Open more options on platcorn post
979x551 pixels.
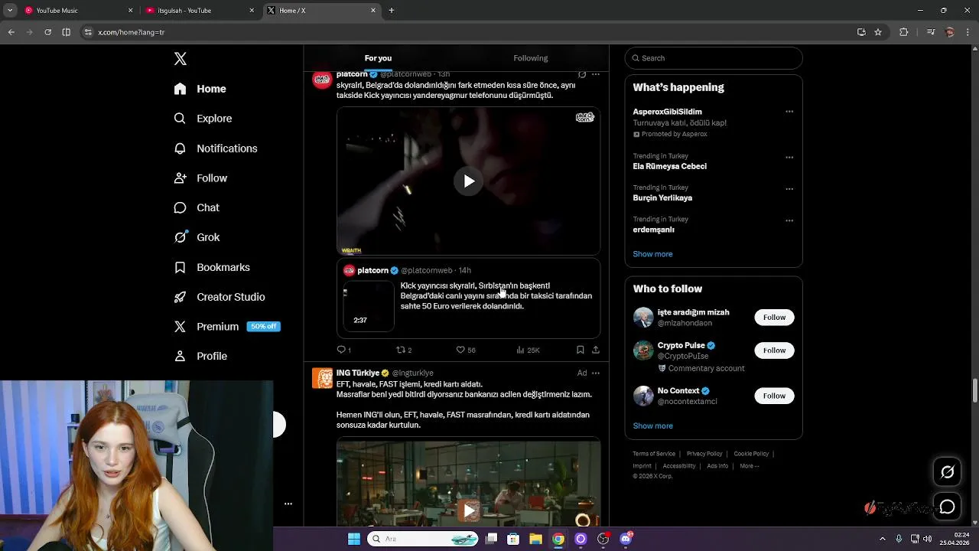coord(596,74)
